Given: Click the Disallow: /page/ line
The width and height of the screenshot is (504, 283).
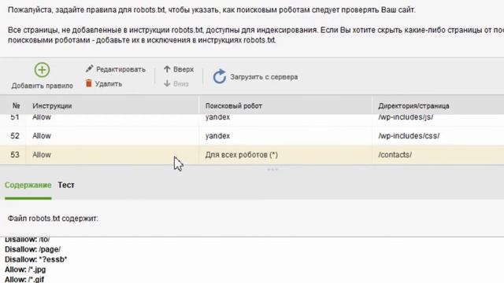Looking at the screenshot, I should coord(32,249).
